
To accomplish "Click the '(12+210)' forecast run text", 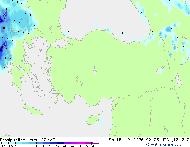I will (181, 140).
